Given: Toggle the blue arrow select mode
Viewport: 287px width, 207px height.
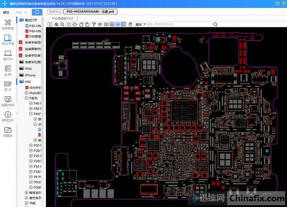Looking at the screenshot, I should pyautogui.click(x=118, y=24).
